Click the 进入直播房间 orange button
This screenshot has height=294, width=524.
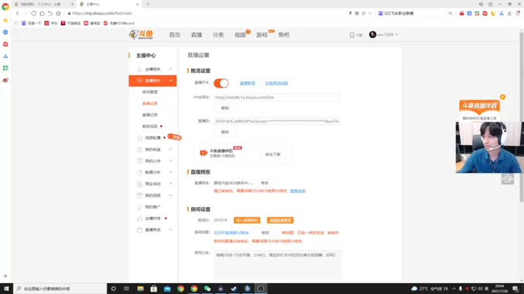pyautogui.click(x=247, y=220)
